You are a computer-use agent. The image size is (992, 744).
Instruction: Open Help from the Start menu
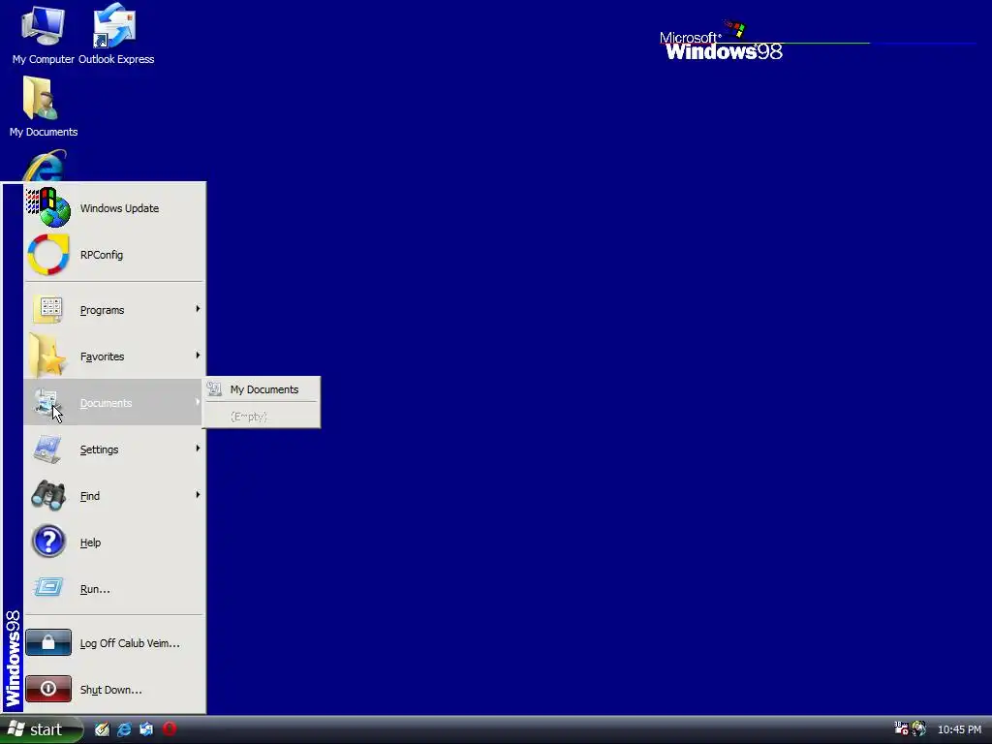coord(114,542)
